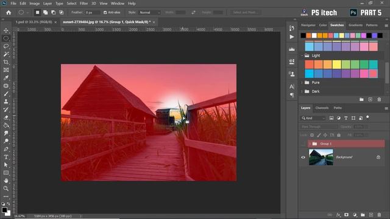Expand the Group 1 layer folder
Image resolution: width=390 pixels, height=219 pixels.
point(310,144)
